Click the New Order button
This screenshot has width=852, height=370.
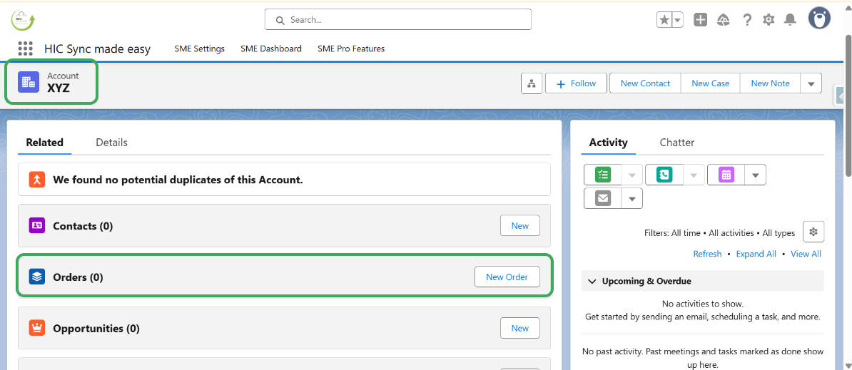507,277
